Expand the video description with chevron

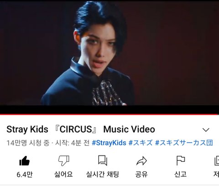point(206,130)
